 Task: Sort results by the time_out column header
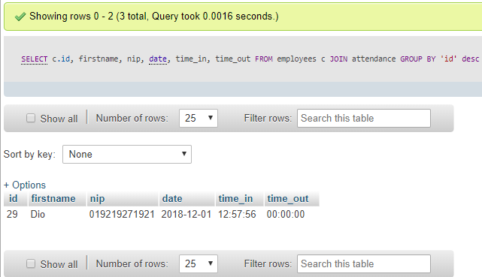[x=288, y=199]
